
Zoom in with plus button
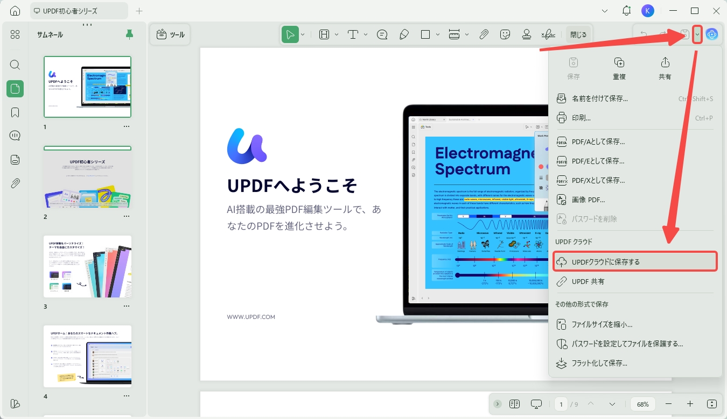pyautogui.click(x=690, y=404)
